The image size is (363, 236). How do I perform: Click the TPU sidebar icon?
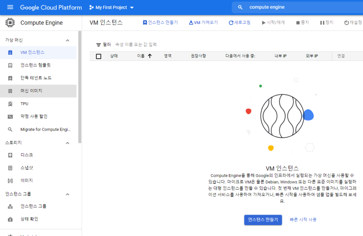(10, 104)
